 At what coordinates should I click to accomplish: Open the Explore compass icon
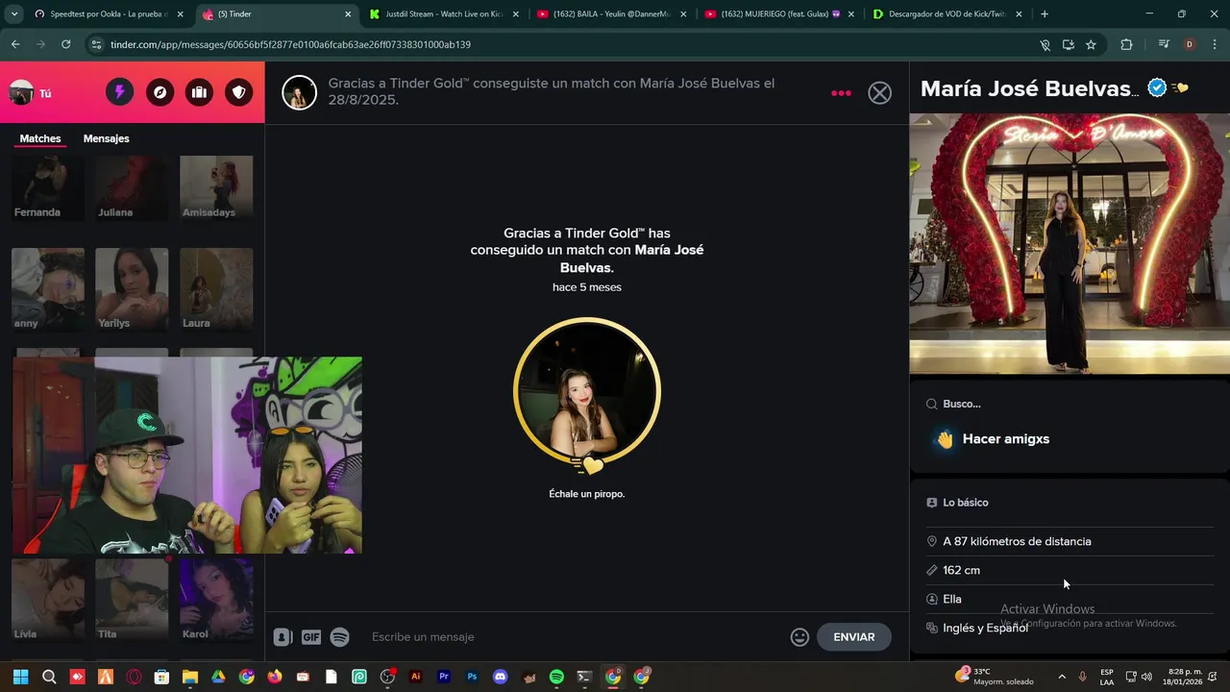160,92
